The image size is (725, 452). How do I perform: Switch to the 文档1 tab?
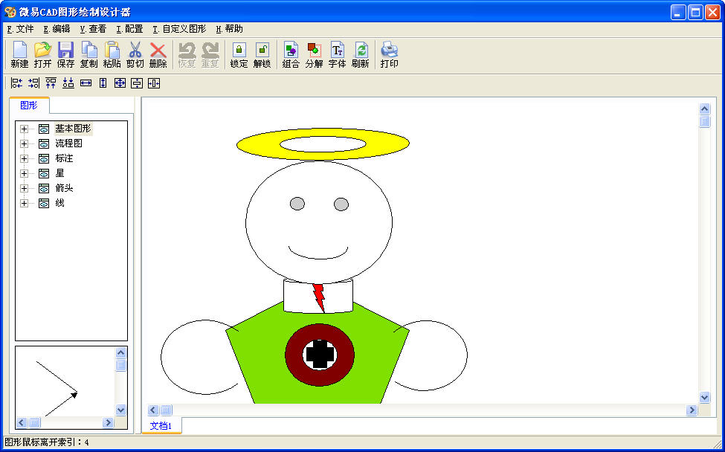pyautogui.click(x=161, y=426)
